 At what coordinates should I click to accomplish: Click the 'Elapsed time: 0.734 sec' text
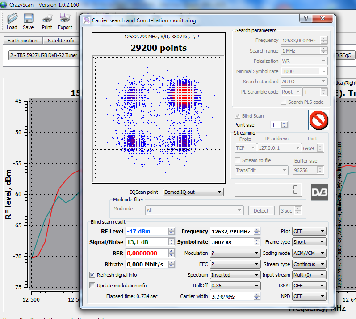(132, 296)
